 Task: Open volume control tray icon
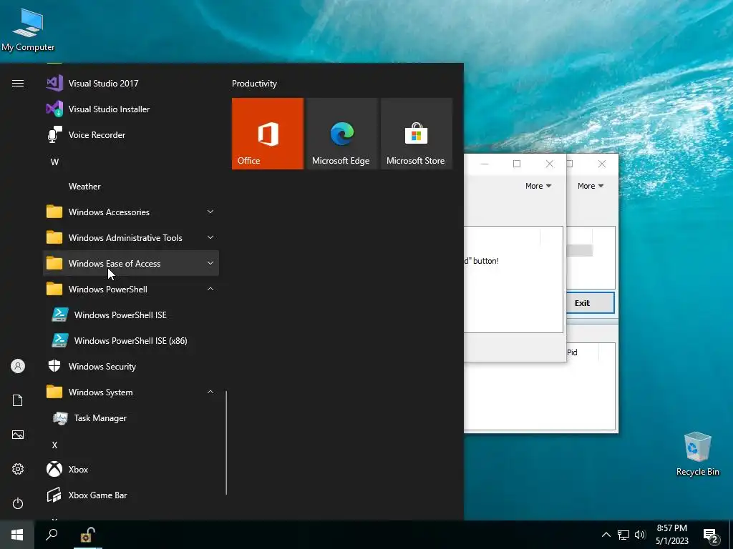point(640,535)
